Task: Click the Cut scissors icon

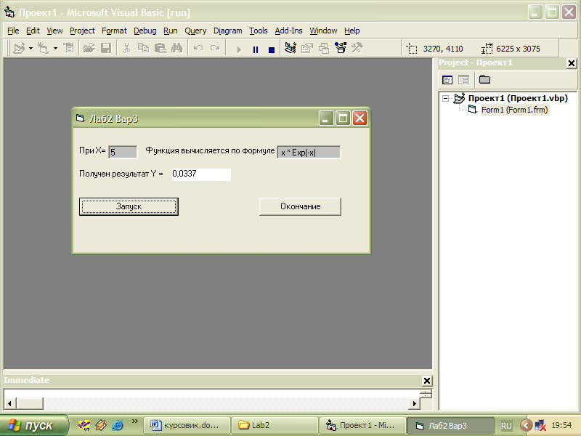Action: coord(126,48)
